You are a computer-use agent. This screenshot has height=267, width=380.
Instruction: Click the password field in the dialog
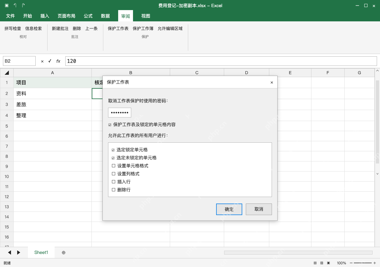120,113
